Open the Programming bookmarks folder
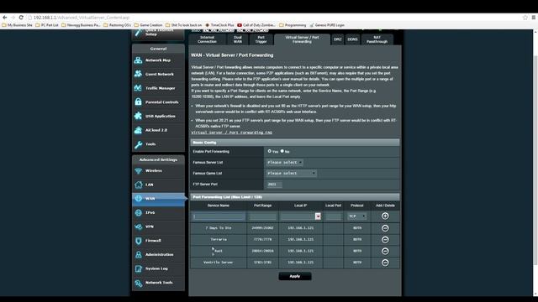The height and width of the screenshot is (302, 538). (293, 25)
